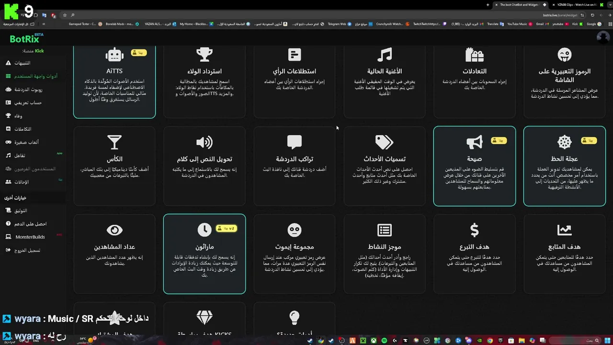The height and width of the screenshot is (345, 613).
Task: Reload the botrix.live page
Action: [x=592, y=15]
